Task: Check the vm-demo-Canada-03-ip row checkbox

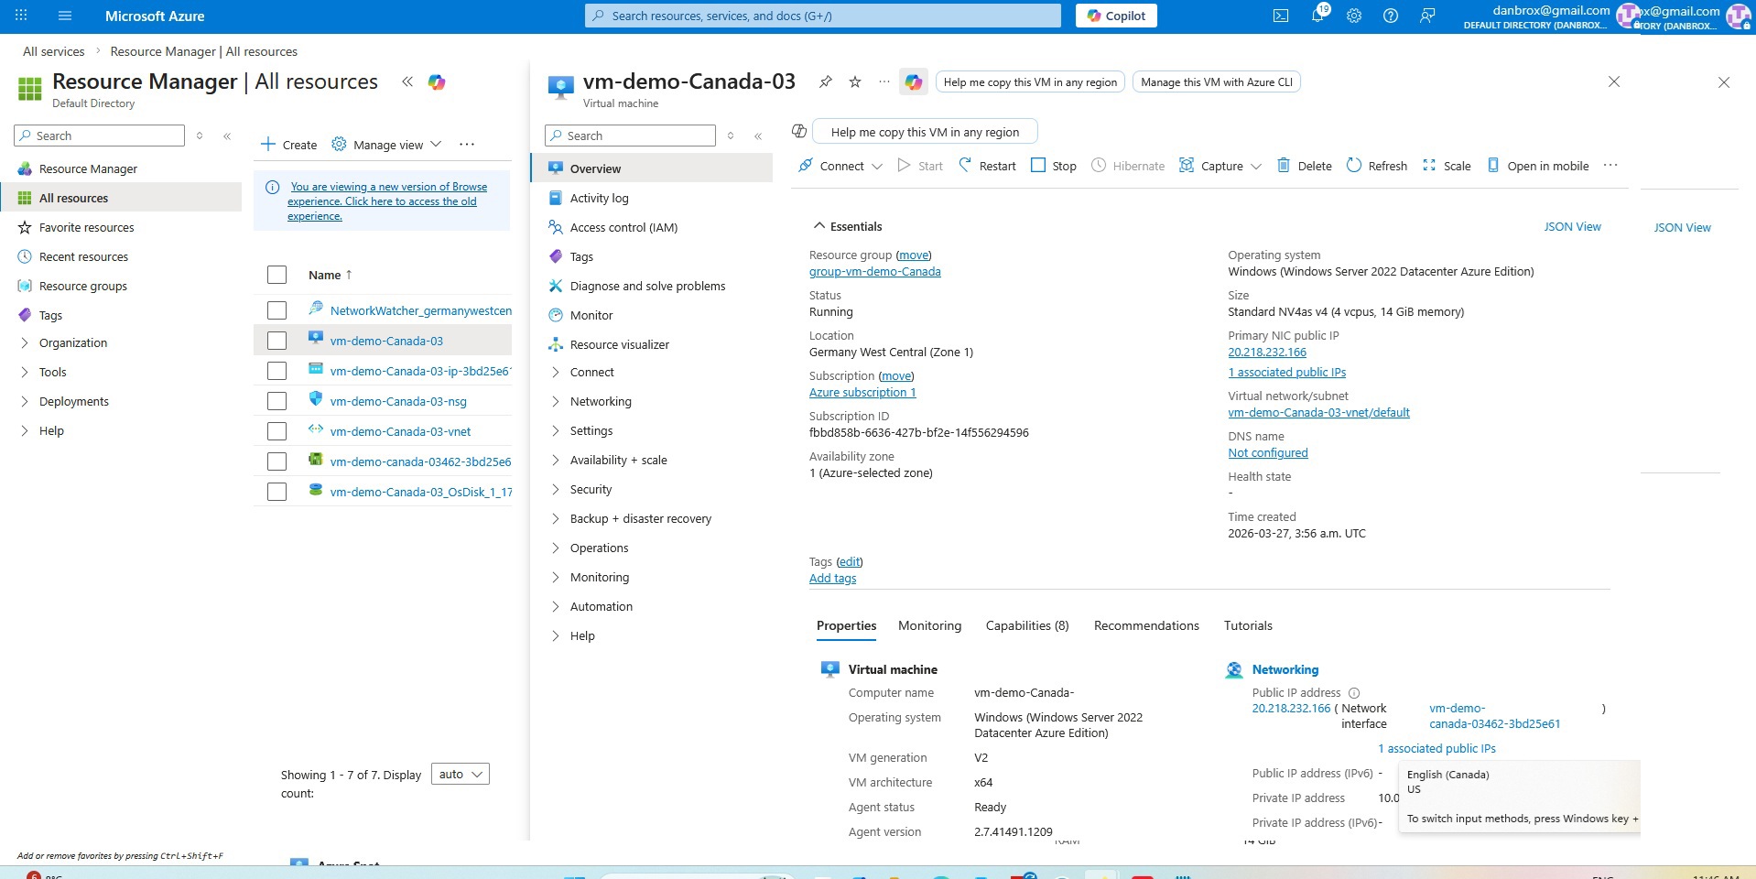Action: (276, 371)
